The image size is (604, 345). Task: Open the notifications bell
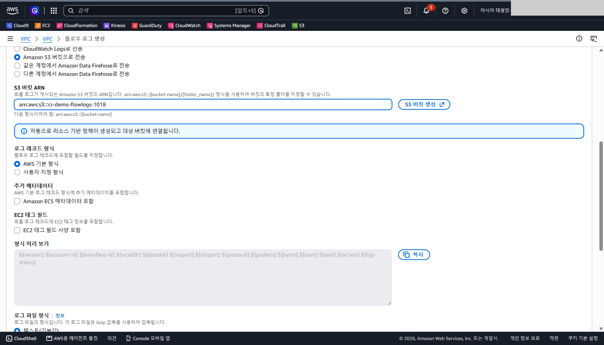pos(426,11)
